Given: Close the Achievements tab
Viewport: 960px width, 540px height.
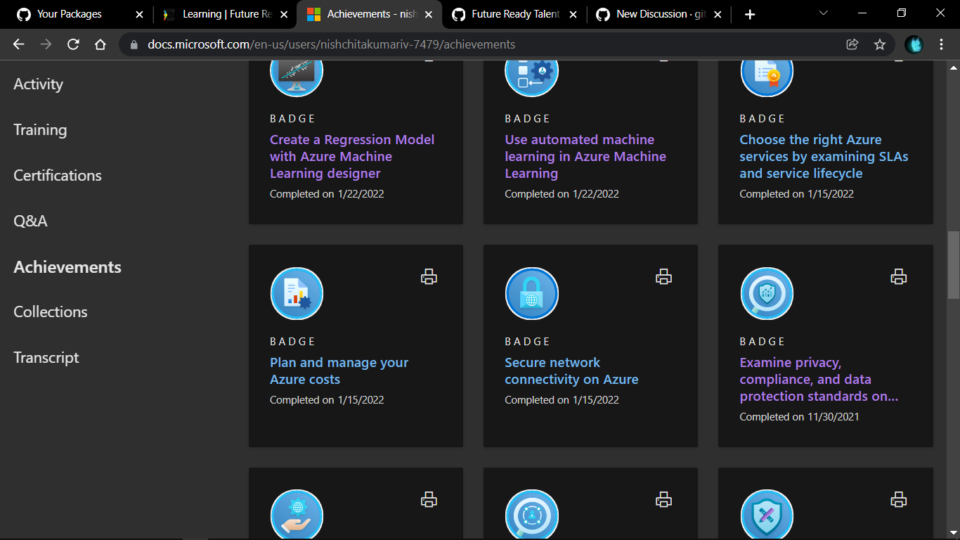Looking at the screenshot, I should [x=429, y=14].
